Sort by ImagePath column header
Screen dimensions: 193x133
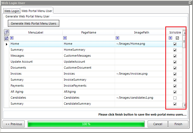142,32
